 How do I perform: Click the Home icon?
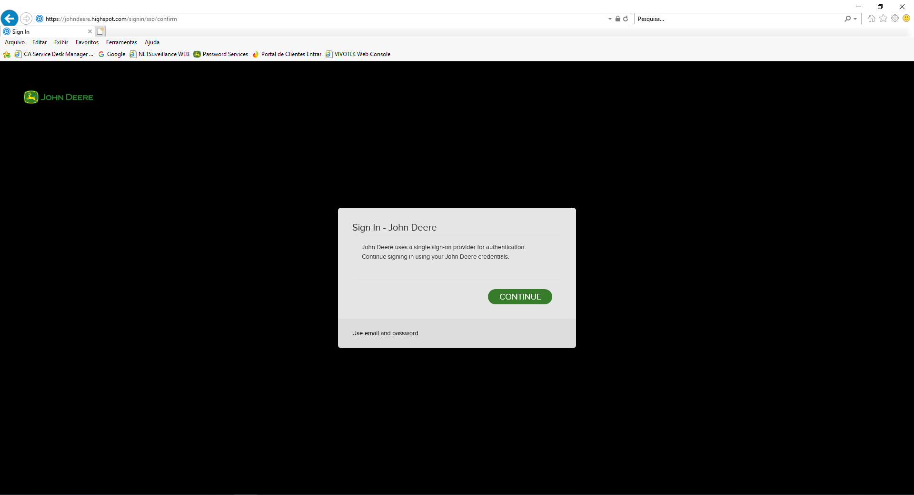click(872, 18)
